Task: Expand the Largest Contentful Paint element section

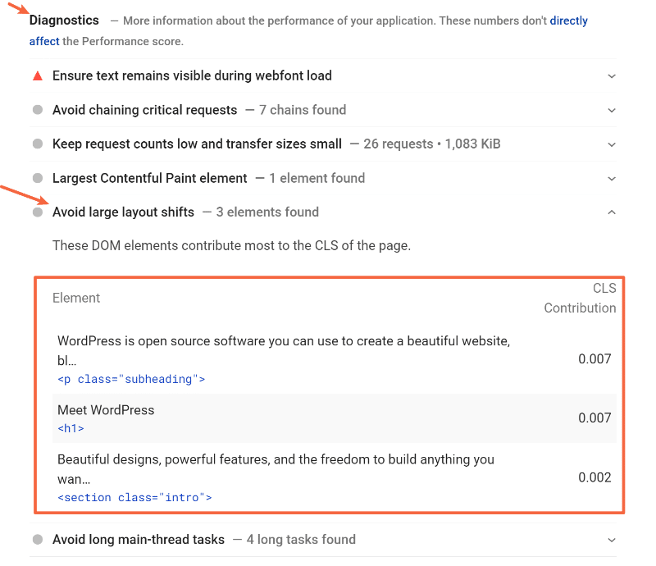Action: [x=612, y=178]
